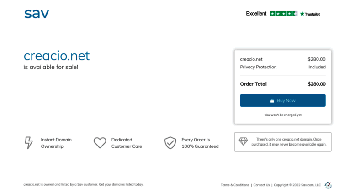Viewport: 355px width, 193px height.
Task: Click the only-one-domain notice box
Action: (283, 142)
